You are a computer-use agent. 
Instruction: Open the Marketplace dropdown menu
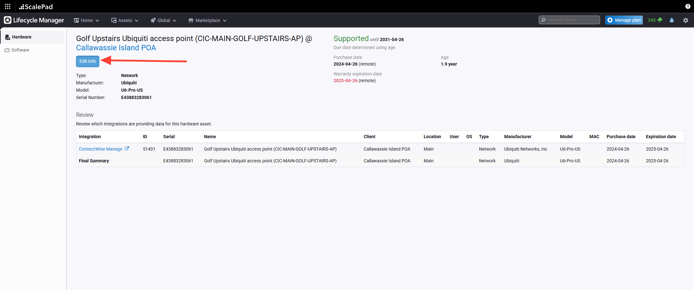(x=207, y=20)
